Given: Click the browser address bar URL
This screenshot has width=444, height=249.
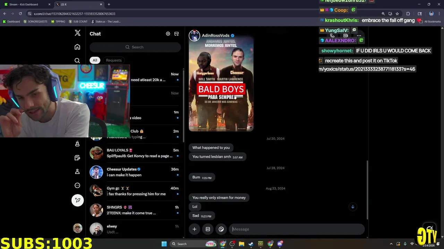Looking at the screenshot, I should 75,13.
